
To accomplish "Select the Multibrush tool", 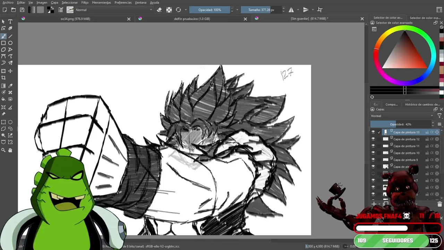I will point(10,63).
